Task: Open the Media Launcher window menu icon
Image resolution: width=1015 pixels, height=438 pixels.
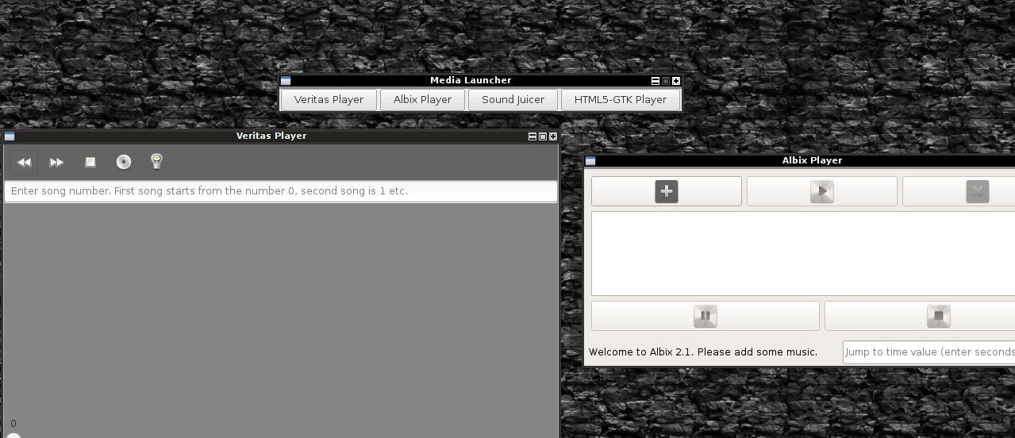Action: click(x=286, y=81)
